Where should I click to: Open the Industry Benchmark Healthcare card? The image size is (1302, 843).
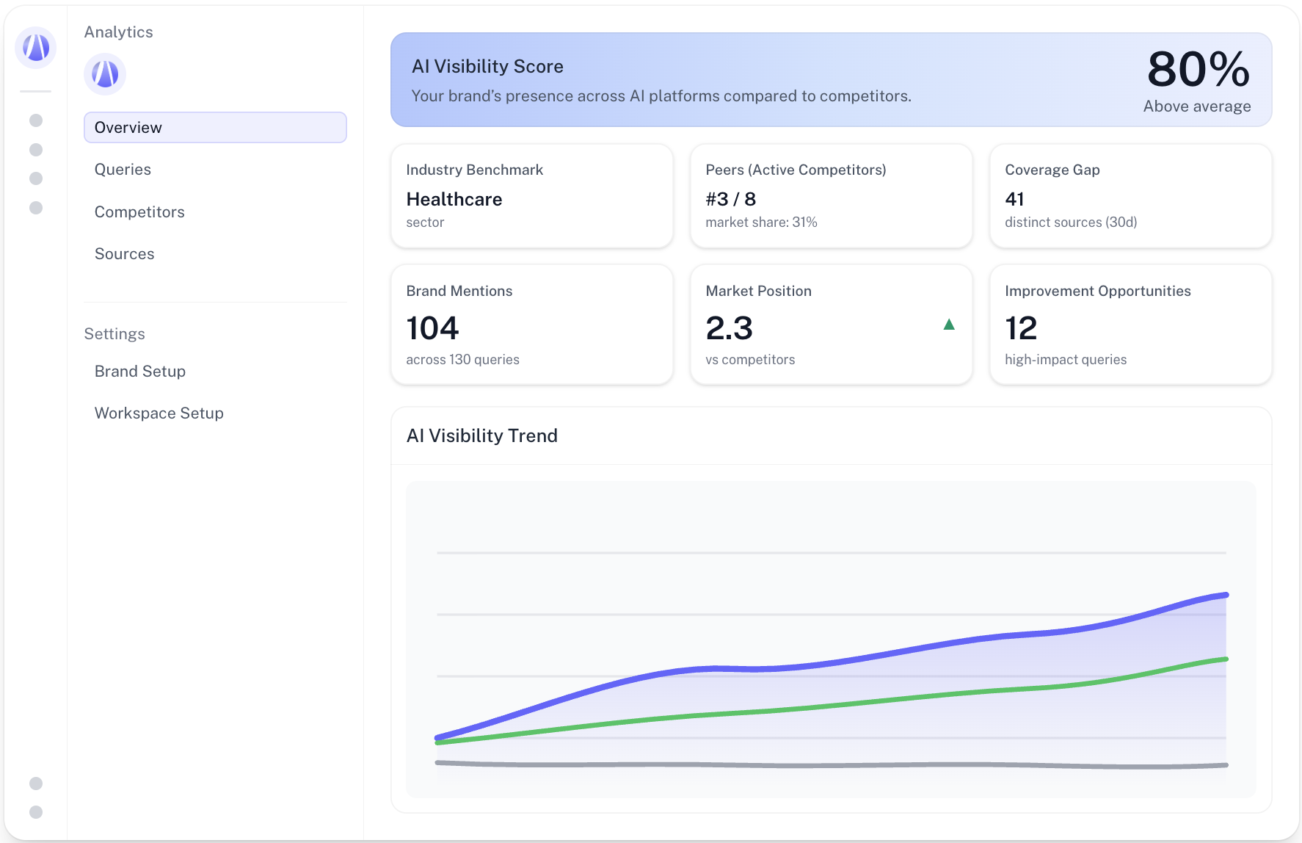pyautogui.click(x=531, y=196)
